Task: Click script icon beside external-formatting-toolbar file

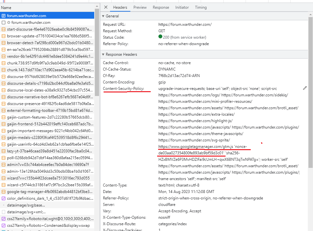Action: click(x=4, y=111)
